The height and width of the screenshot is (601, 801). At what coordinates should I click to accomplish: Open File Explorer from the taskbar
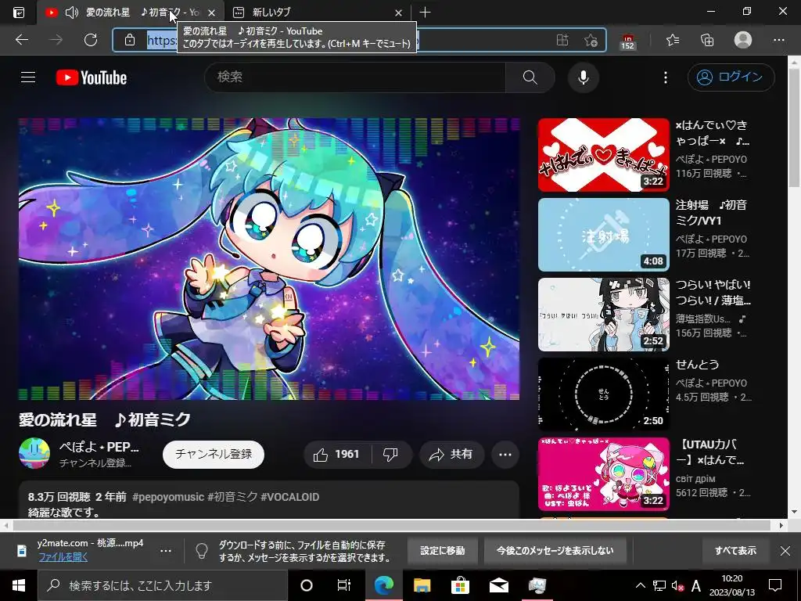422,585
